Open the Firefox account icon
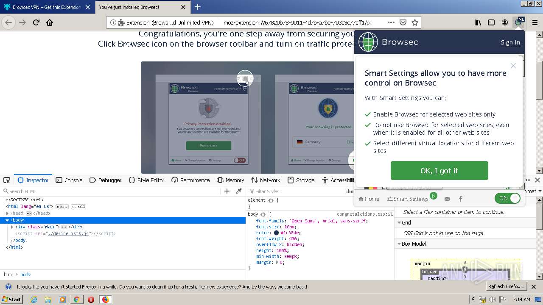Image resolution: width=543 pixels, height=305 pixels. [x=505, y=22]
